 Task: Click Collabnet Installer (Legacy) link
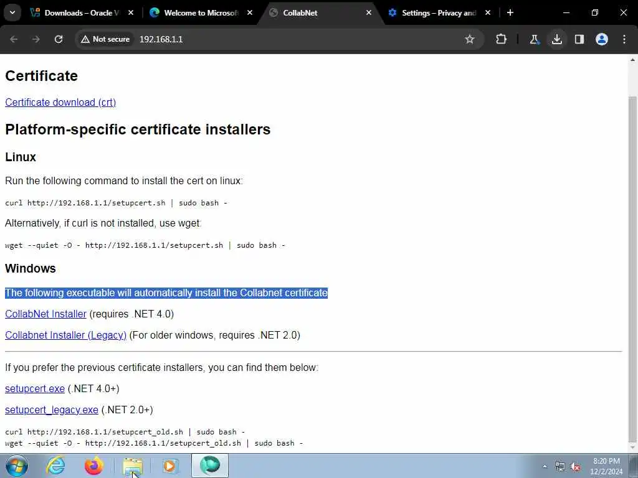65,335
